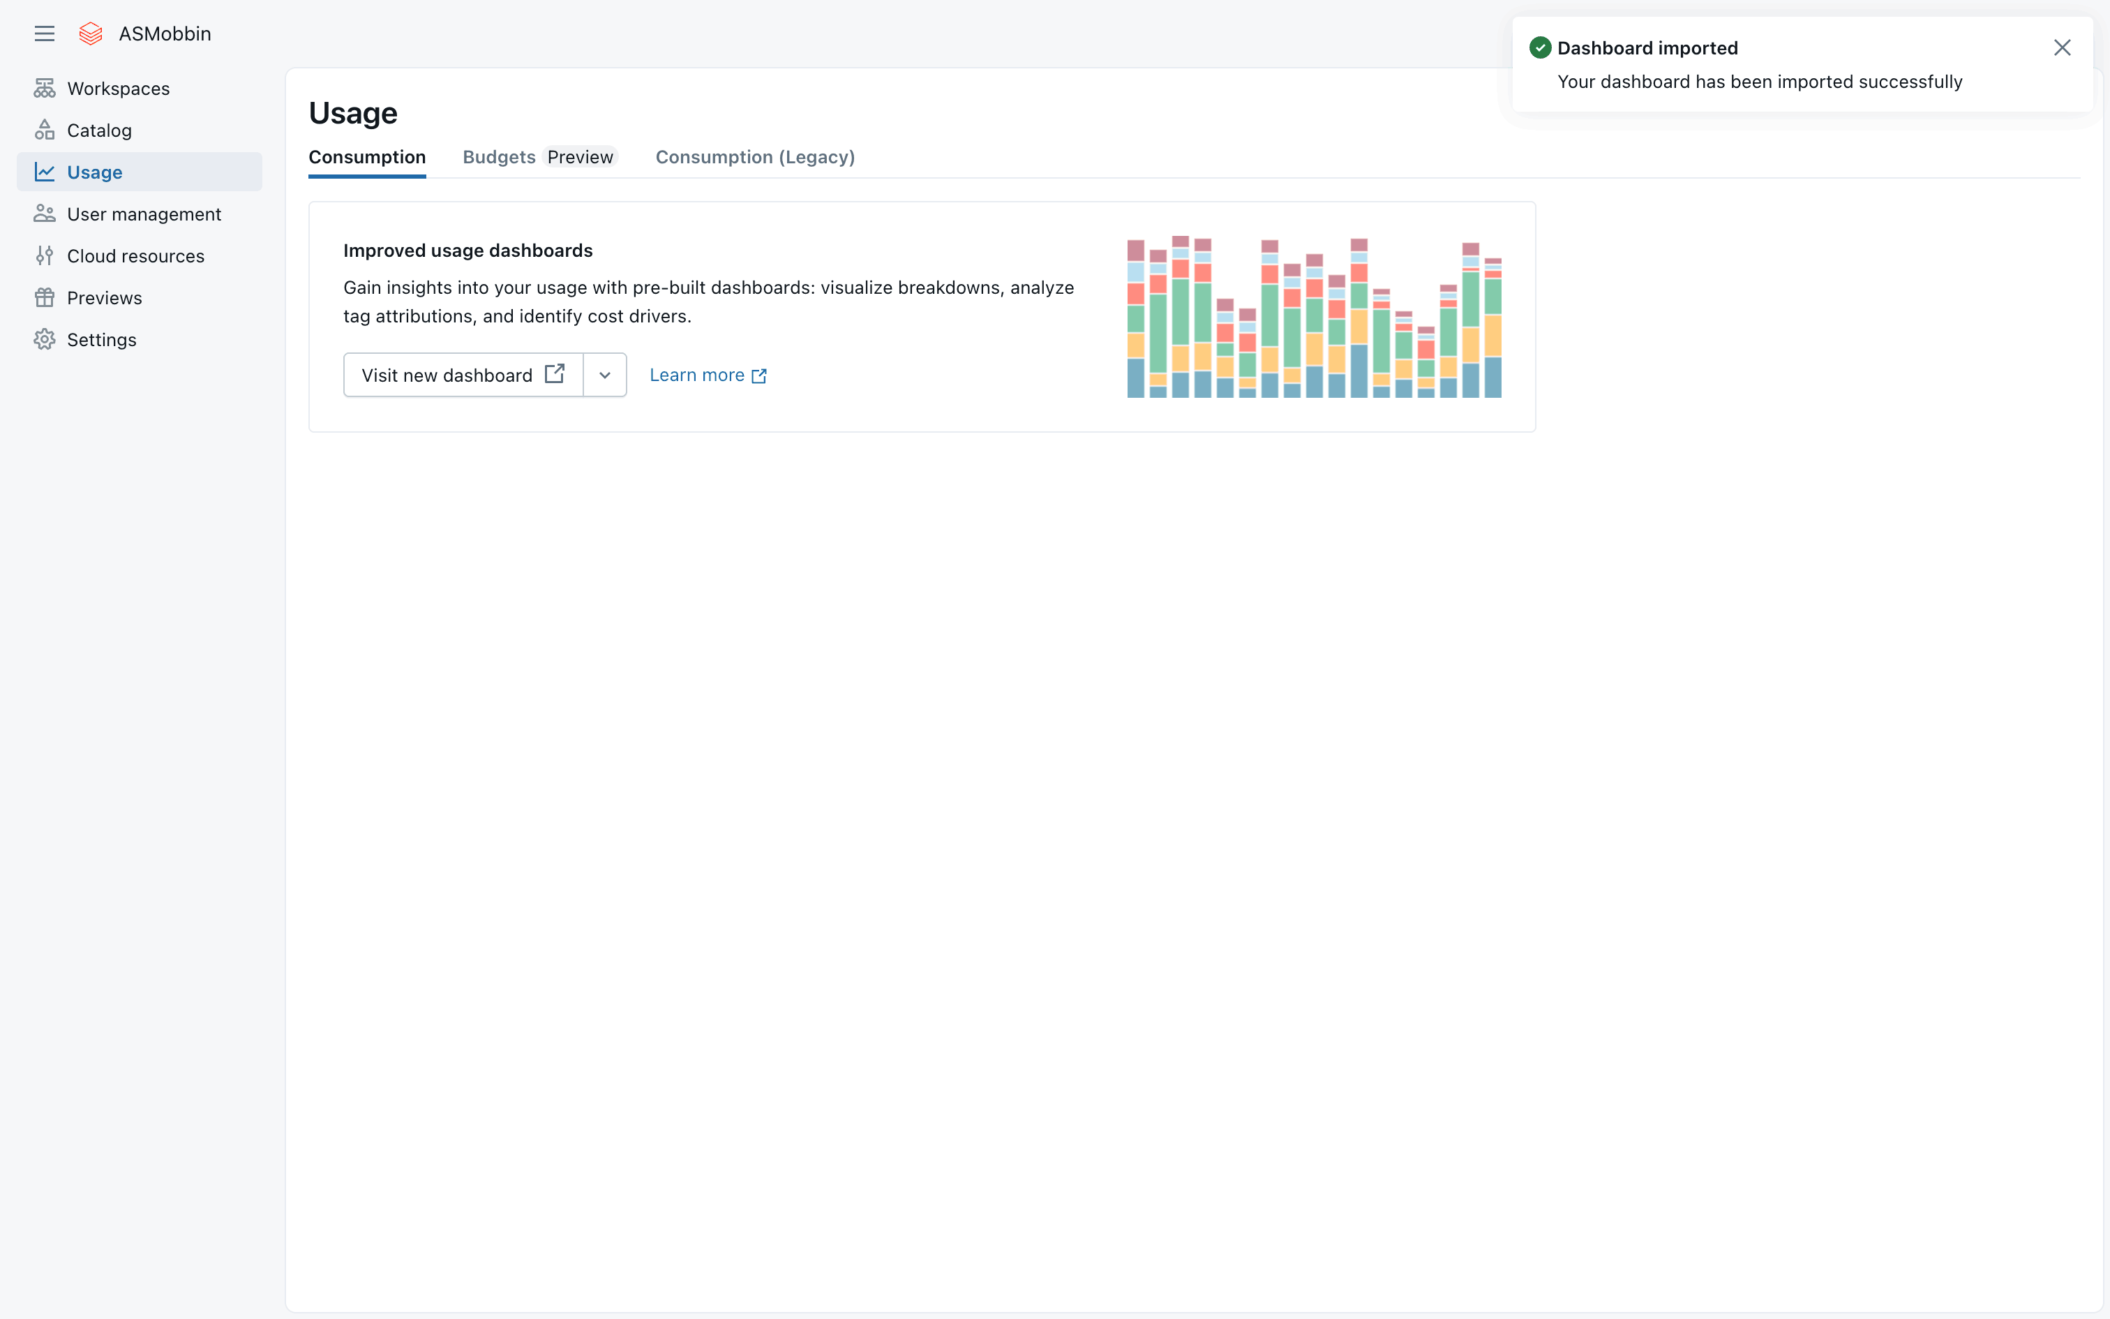Click the Cloud resources icon
Image resolution: width=2110 pixels, height=1319 pixels.
[x=45, y=255]
